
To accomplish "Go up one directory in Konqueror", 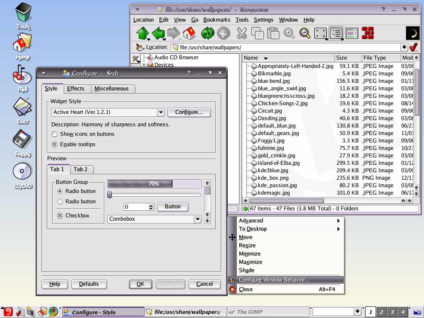I will [142, 33].
